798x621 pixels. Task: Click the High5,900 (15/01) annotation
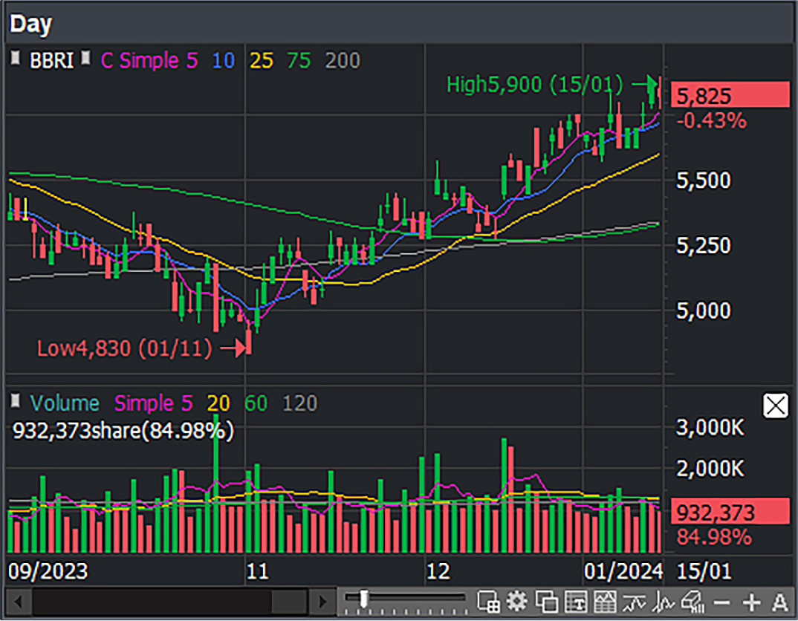click(x=534, y=85)
